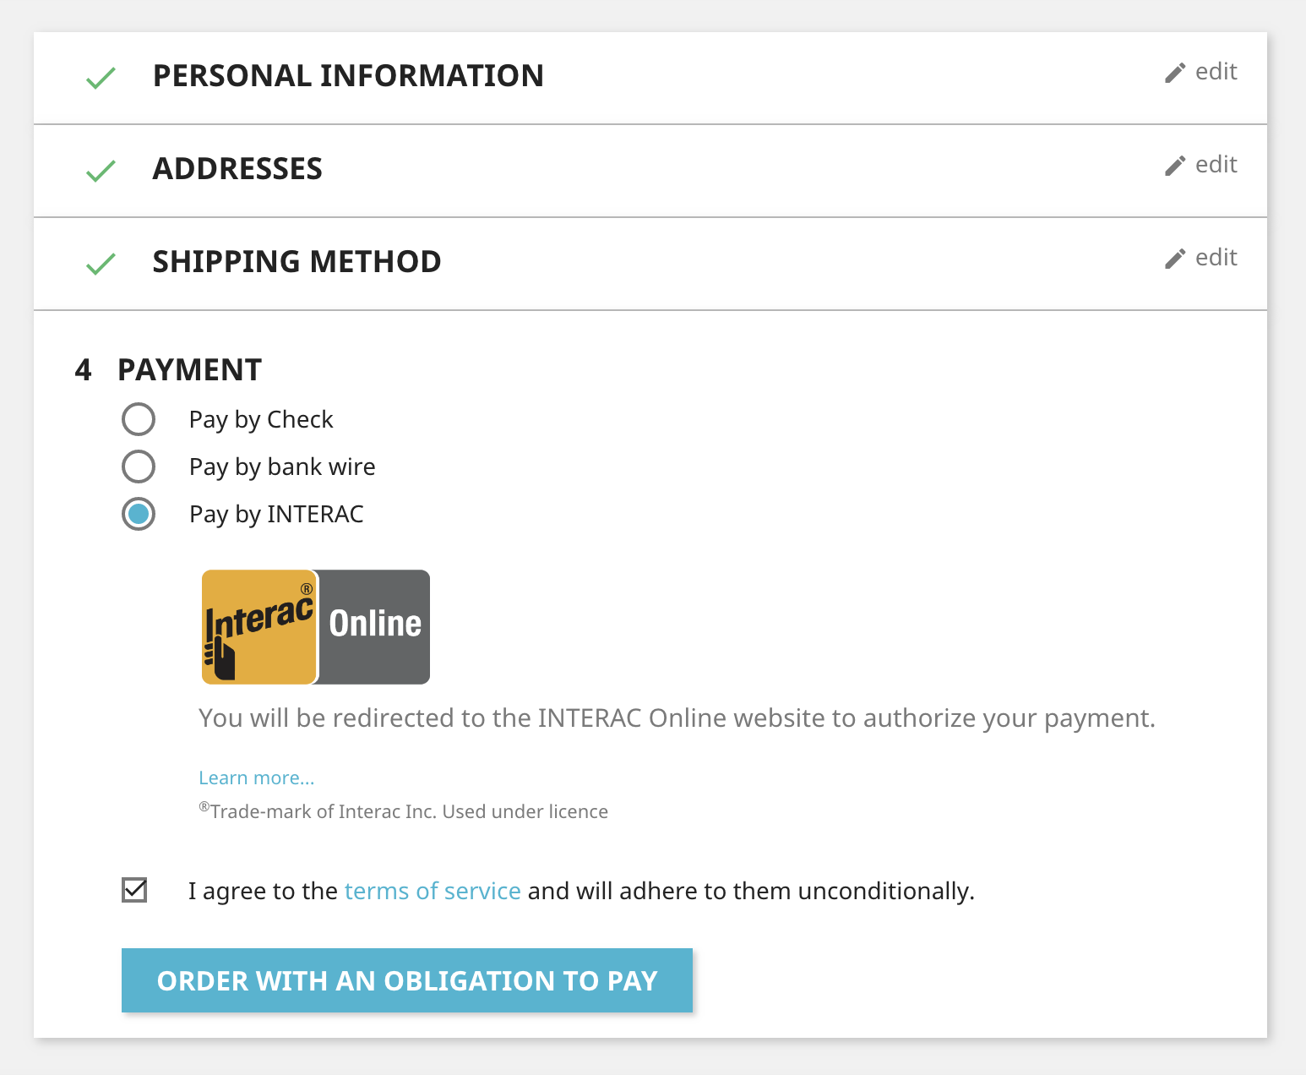Click the green checkmark next to Personal Information
Image resolution: width=1306 pixels, height=1075 pixels.
(101, 79)
